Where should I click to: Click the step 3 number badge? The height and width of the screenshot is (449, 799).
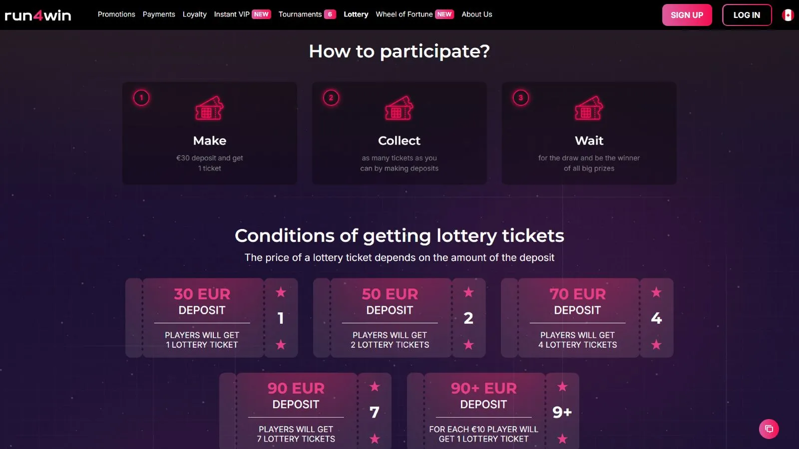coord(521,98)
